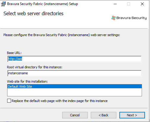
Task: Click the Bravura Security logo
Action: pos(129,18)
